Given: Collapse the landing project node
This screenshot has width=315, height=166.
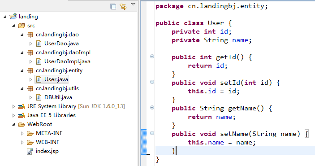Looking at the screenshot, I should (x=5, y=17).
